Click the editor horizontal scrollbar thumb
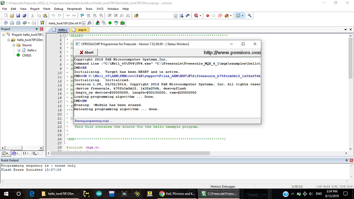Image resolution: width=354 pixels, height=199 pixels. tap(130, 153)
